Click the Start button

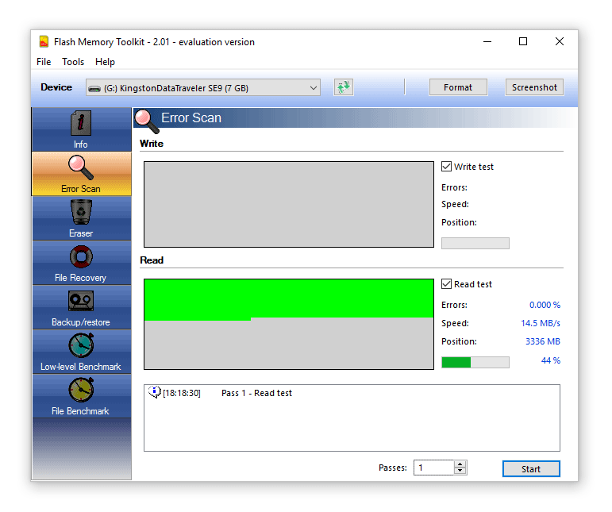tap(531, 469)
